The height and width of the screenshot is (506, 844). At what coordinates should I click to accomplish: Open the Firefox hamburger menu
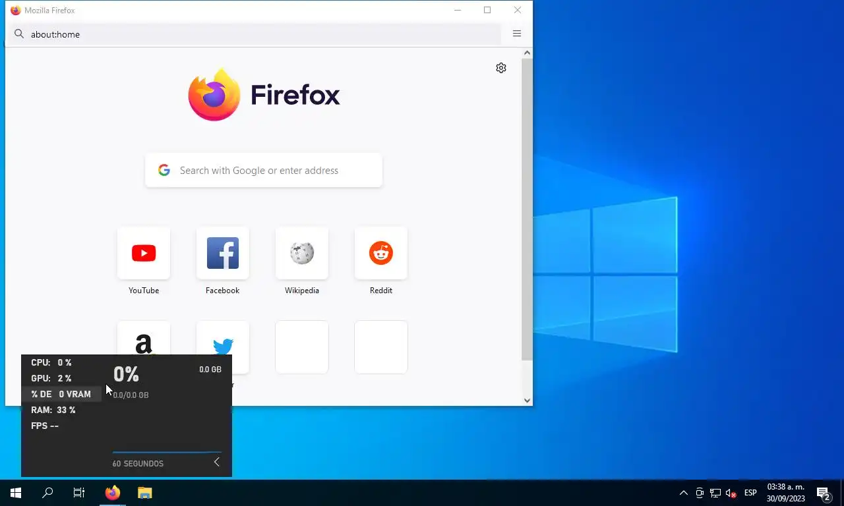point(517,34)
